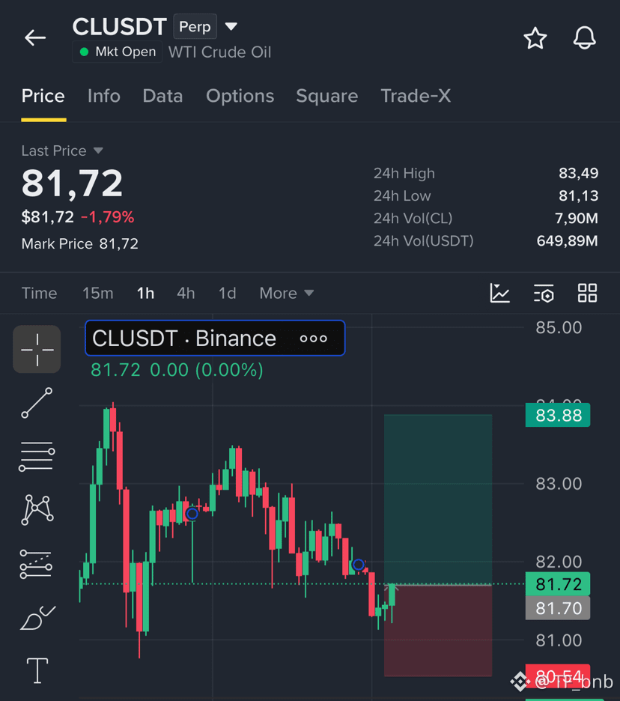The image size is (620, 701).
Task: Switch to the Square tab
Action: (326, 96)
